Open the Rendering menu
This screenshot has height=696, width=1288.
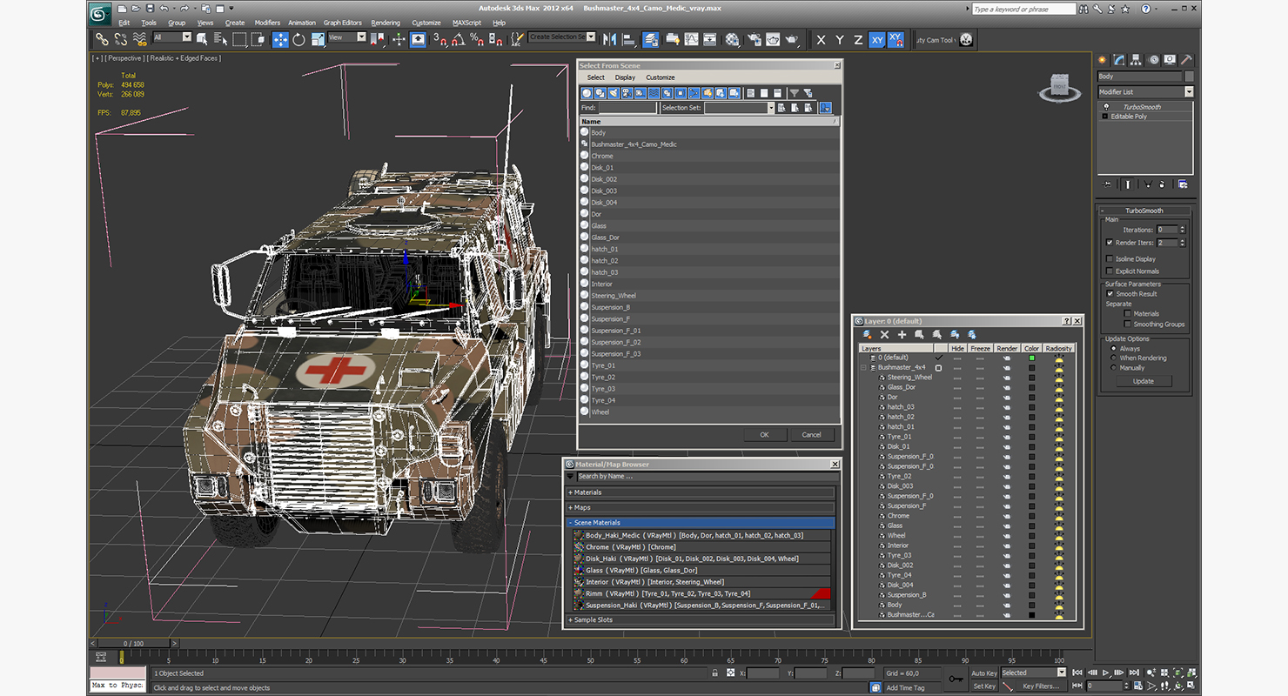click(386, 23)
